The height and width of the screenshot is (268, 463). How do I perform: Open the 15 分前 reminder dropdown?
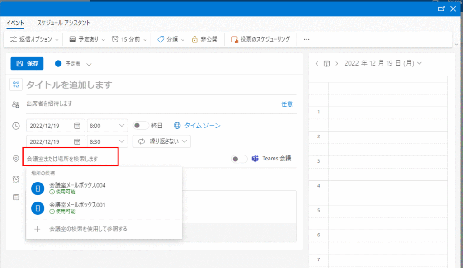coord(129,39)
